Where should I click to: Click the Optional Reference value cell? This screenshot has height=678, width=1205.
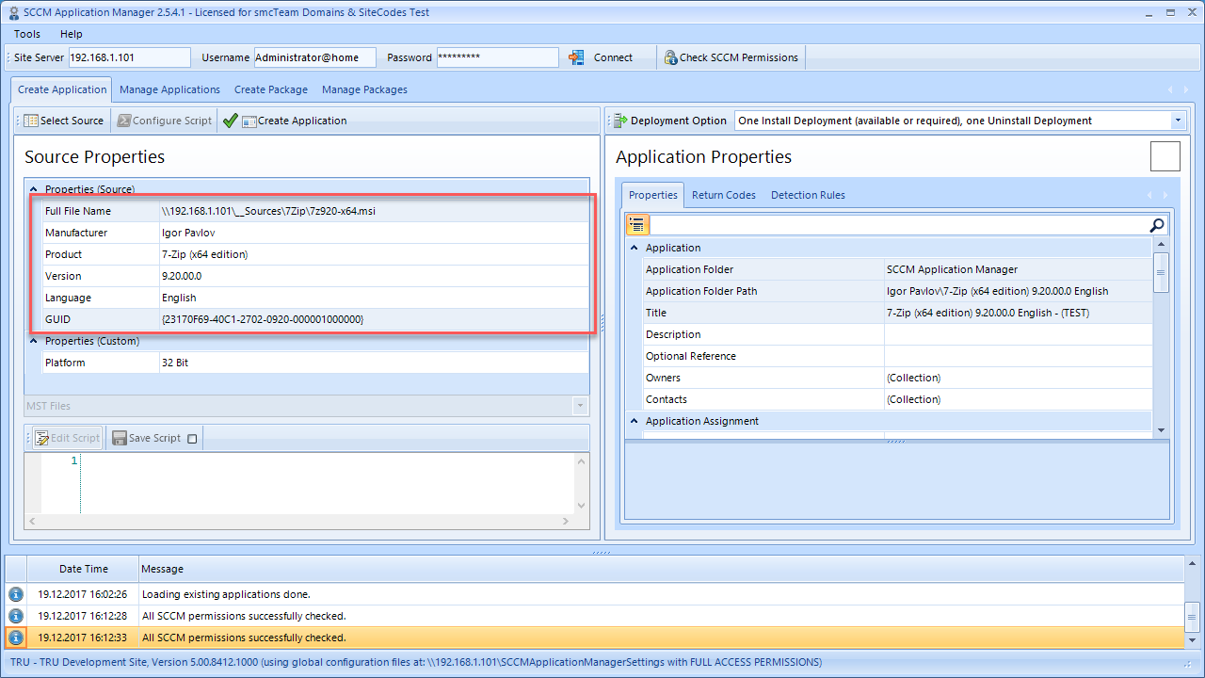(1018, 356)
